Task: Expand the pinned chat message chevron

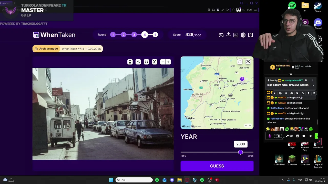Action: tap(313, 86)
